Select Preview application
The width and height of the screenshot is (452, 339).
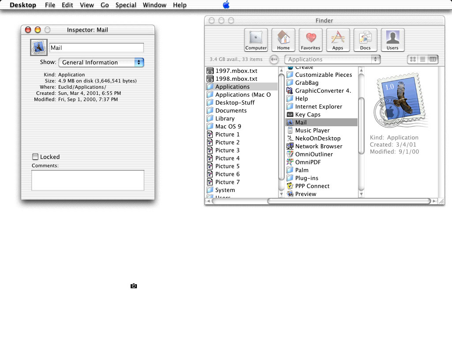321,194
